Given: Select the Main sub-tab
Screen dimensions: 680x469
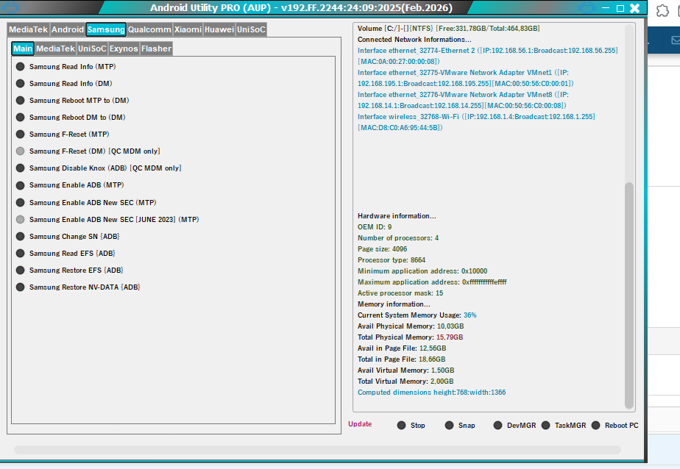Looking at the screenshot, I should (23, 49).
